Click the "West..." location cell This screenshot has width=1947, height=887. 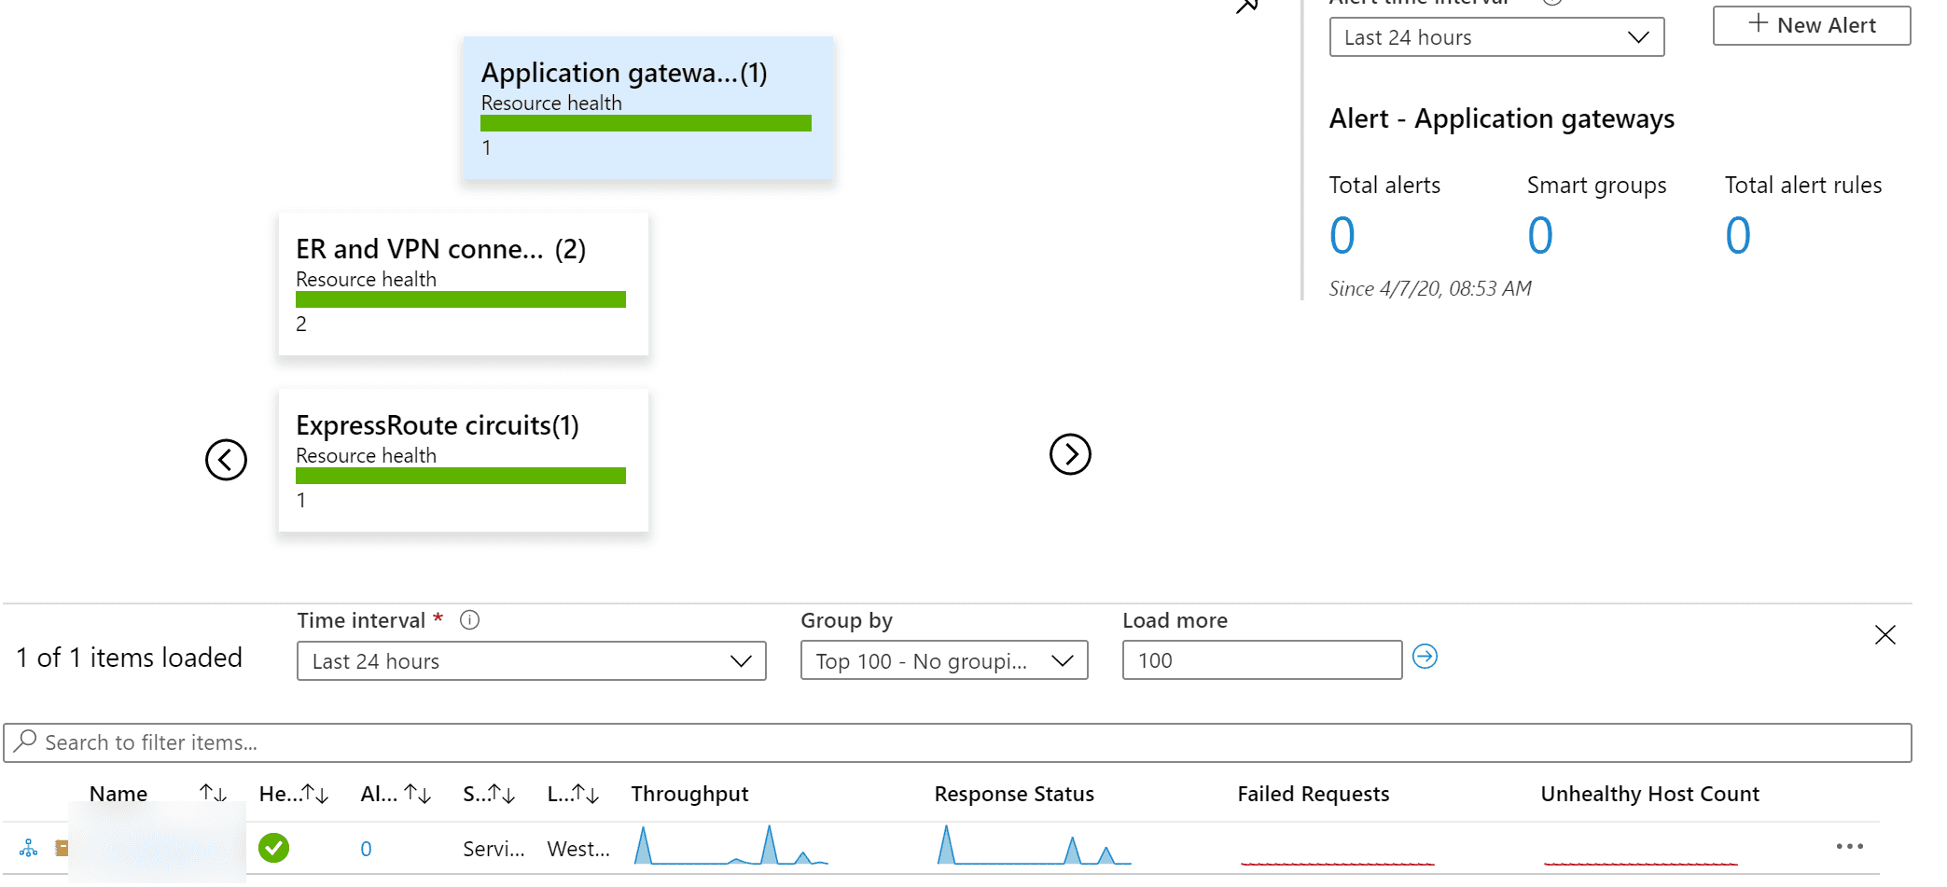click(x=578, y=849)
